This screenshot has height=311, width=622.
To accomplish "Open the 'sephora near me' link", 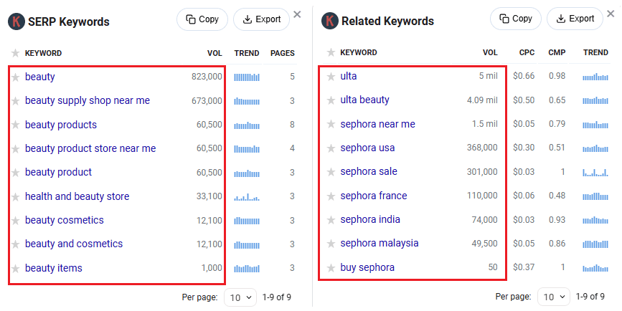I will pos(377,124).
